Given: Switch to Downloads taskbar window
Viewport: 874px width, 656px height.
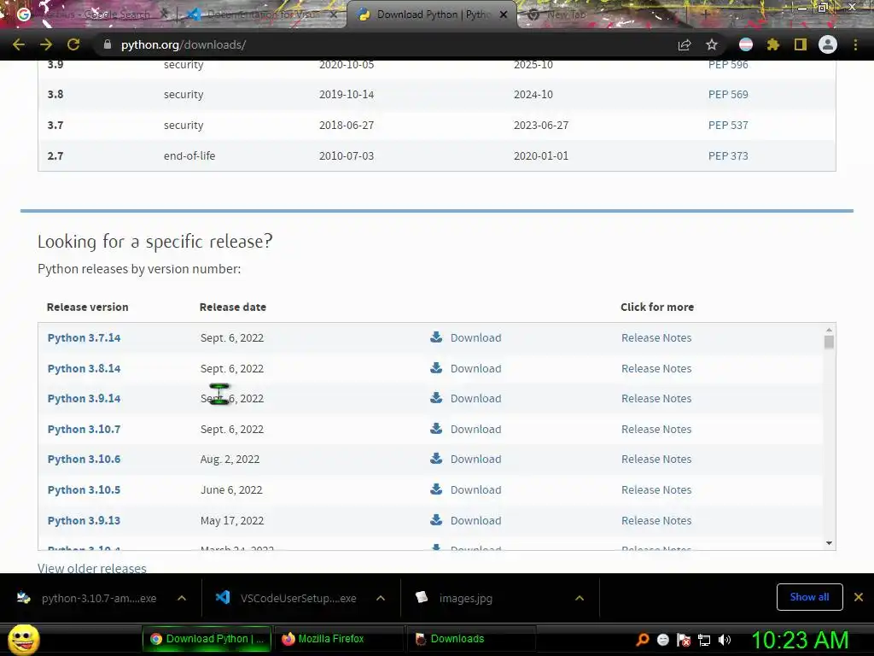Looking at the screenshot, I should coord(473,639).
